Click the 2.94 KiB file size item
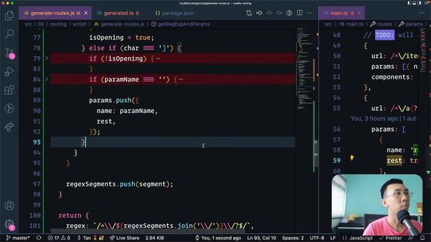Screen dimensions: 431x242 click(x=155, y=238)
